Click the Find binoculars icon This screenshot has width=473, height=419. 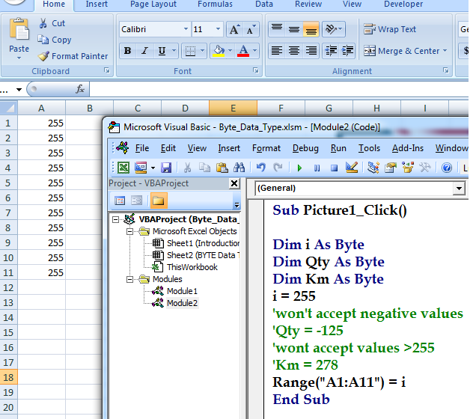pyautogui.click(x=239, y=168)
